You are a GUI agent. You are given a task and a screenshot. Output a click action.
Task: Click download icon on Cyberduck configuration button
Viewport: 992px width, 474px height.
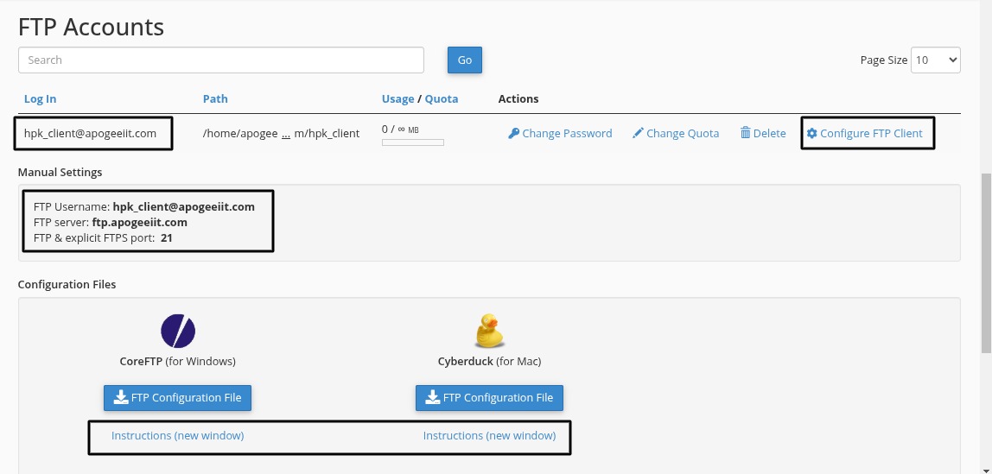[431, 398]
